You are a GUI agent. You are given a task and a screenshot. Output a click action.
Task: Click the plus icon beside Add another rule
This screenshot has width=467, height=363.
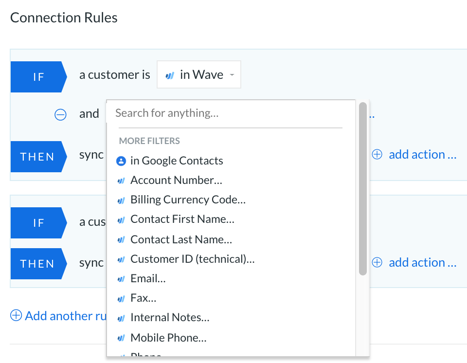point(16,315)
